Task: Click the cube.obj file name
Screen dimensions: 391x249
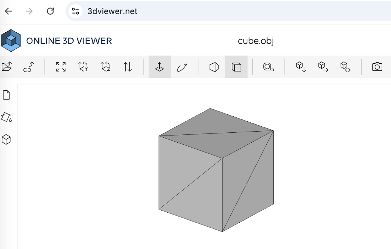Action: click(256, 41)
